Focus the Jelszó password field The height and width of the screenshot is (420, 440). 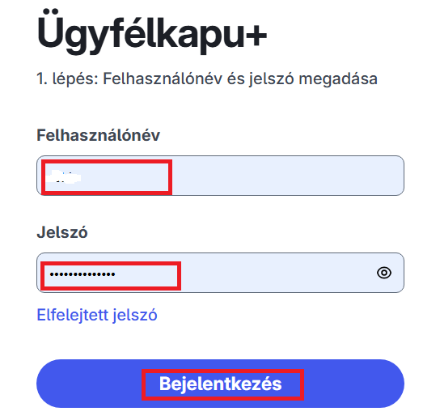pos(220,273)
